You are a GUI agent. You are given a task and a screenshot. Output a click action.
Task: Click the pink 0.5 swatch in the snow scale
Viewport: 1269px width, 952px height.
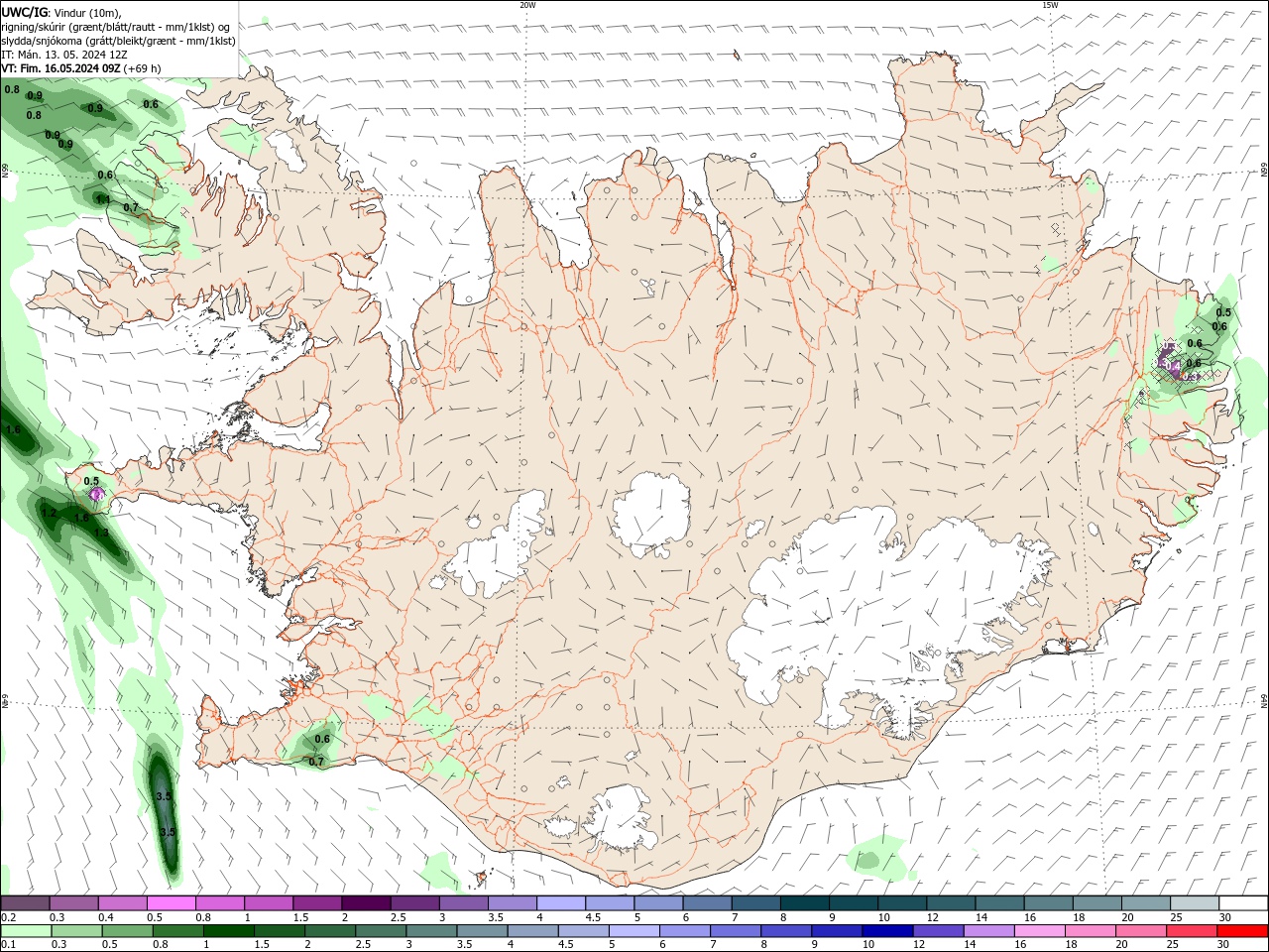coord(171,903)
